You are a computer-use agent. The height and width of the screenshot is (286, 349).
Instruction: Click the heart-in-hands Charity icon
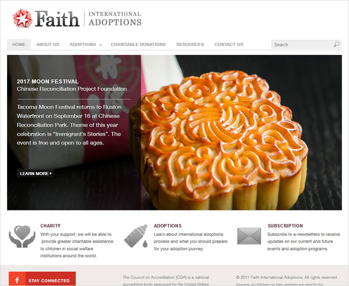(22, 237)
